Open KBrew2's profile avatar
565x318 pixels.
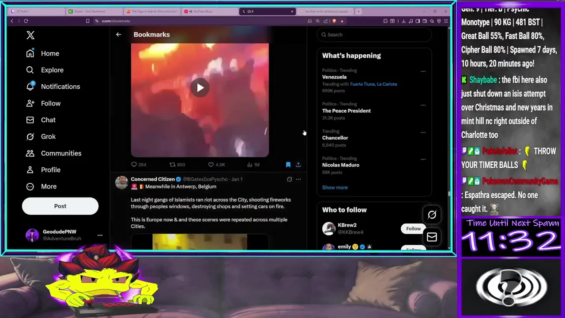tap(329, 228)
